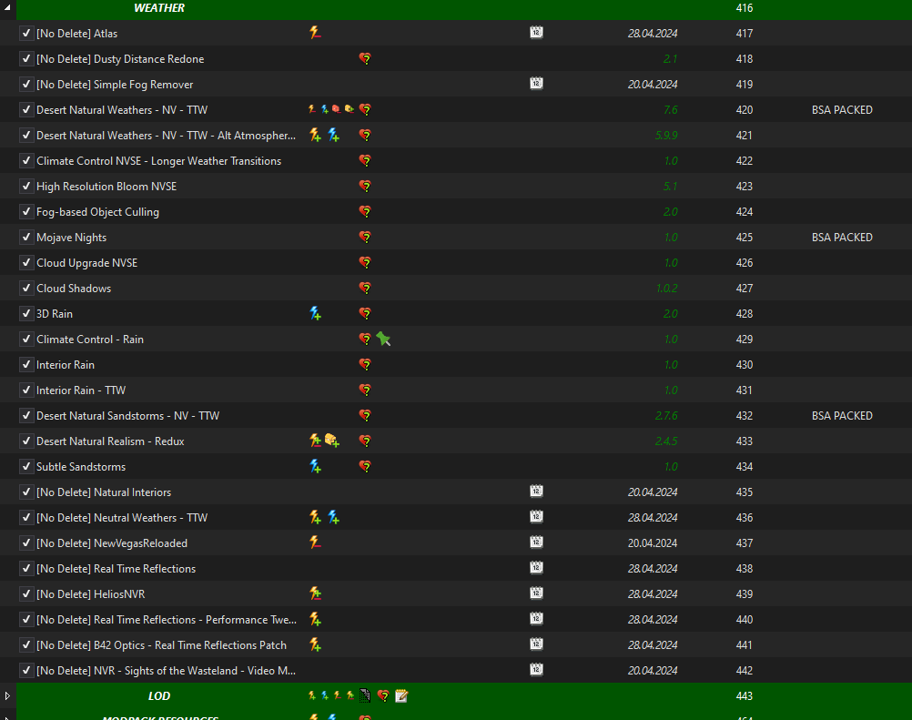Expand the LOD separator

(7, 695)
